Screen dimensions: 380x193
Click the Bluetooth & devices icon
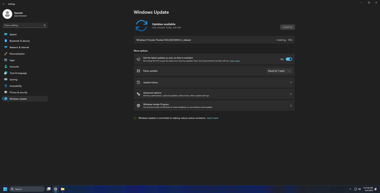6,41
